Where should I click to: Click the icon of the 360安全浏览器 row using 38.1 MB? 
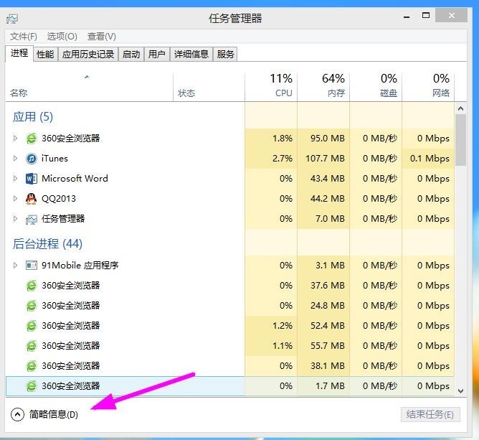(31, 365)
